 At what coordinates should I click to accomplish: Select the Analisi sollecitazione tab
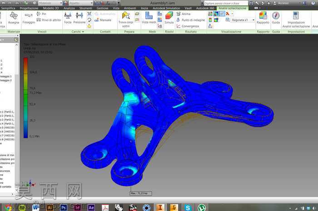point(233,8)
